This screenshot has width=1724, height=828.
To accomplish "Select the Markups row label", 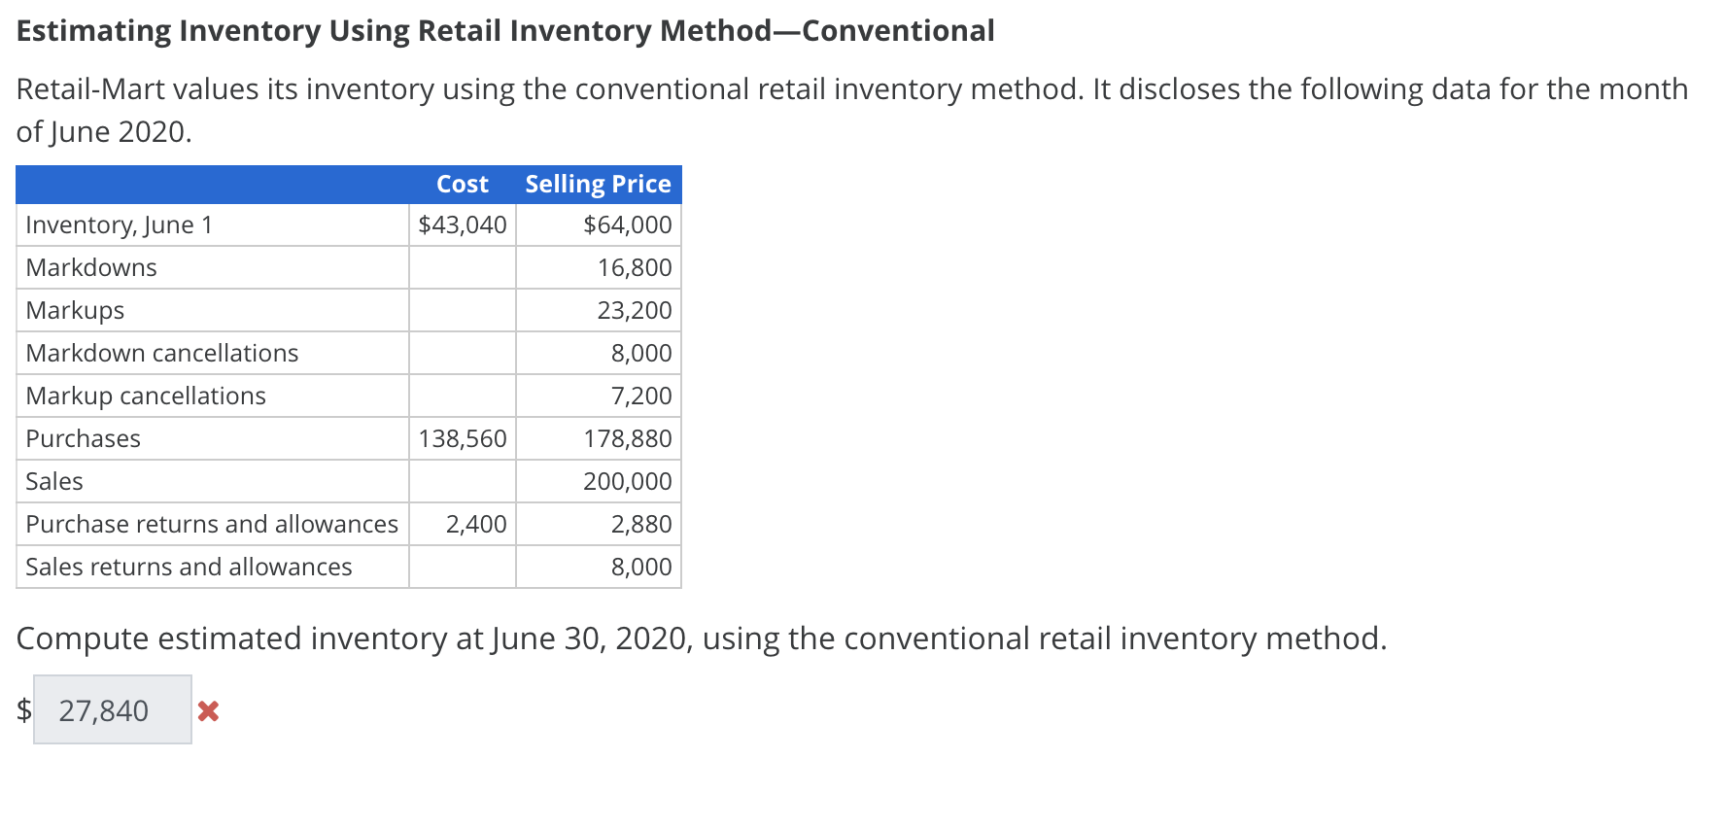I will (x=74, y=310).
